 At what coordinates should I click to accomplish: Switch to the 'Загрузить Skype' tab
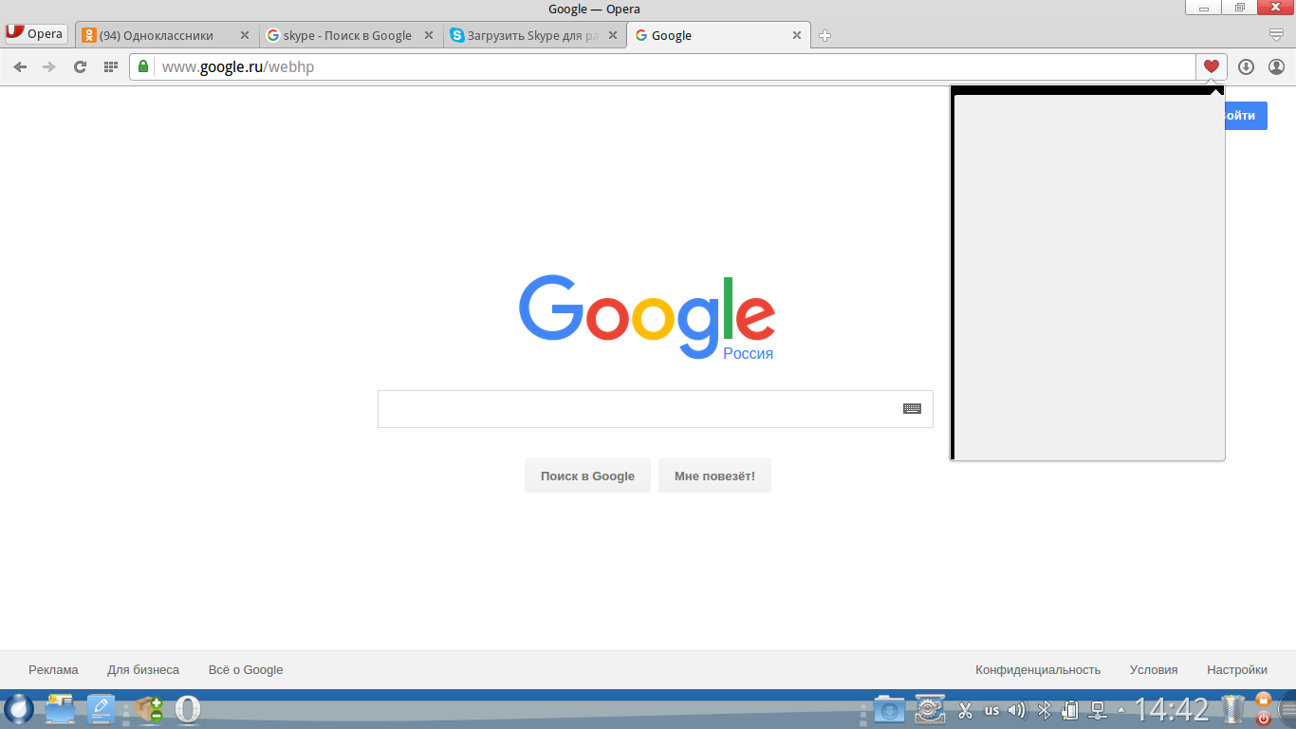[535, 36]
